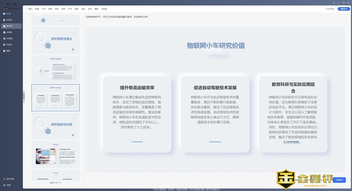Collapse the slide thumbnail panel handle
352x191 pixels.
point(24,97)
